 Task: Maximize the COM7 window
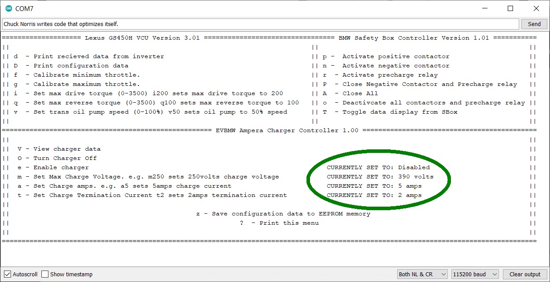click(510, 8)
